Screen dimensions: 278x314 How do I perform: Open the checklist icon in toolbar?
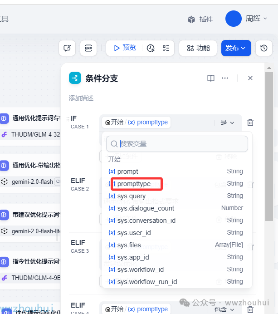point(166,48)
